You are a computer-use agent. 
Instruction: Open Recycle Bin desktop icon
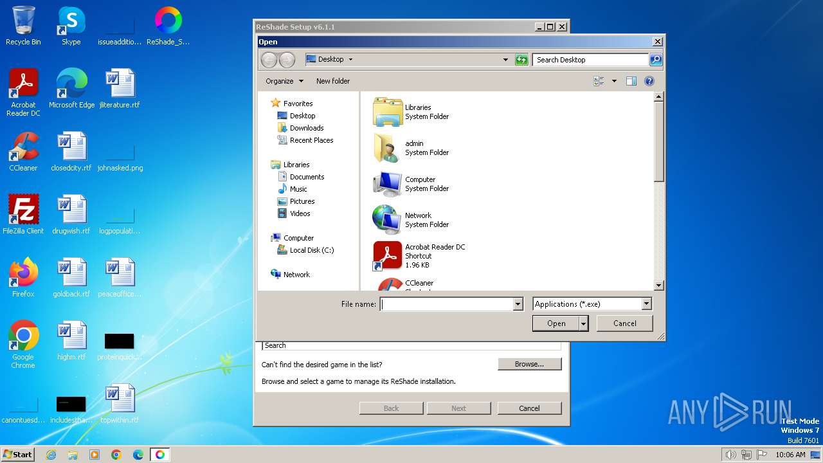23,26
